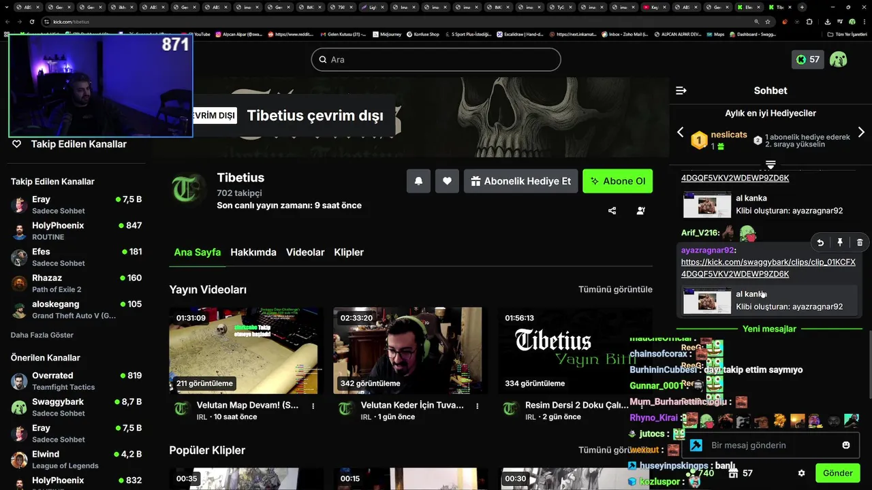
Task: Open the HolyPhoenix ROUTINE channel in followed list
Action: (x=76, y=231)
